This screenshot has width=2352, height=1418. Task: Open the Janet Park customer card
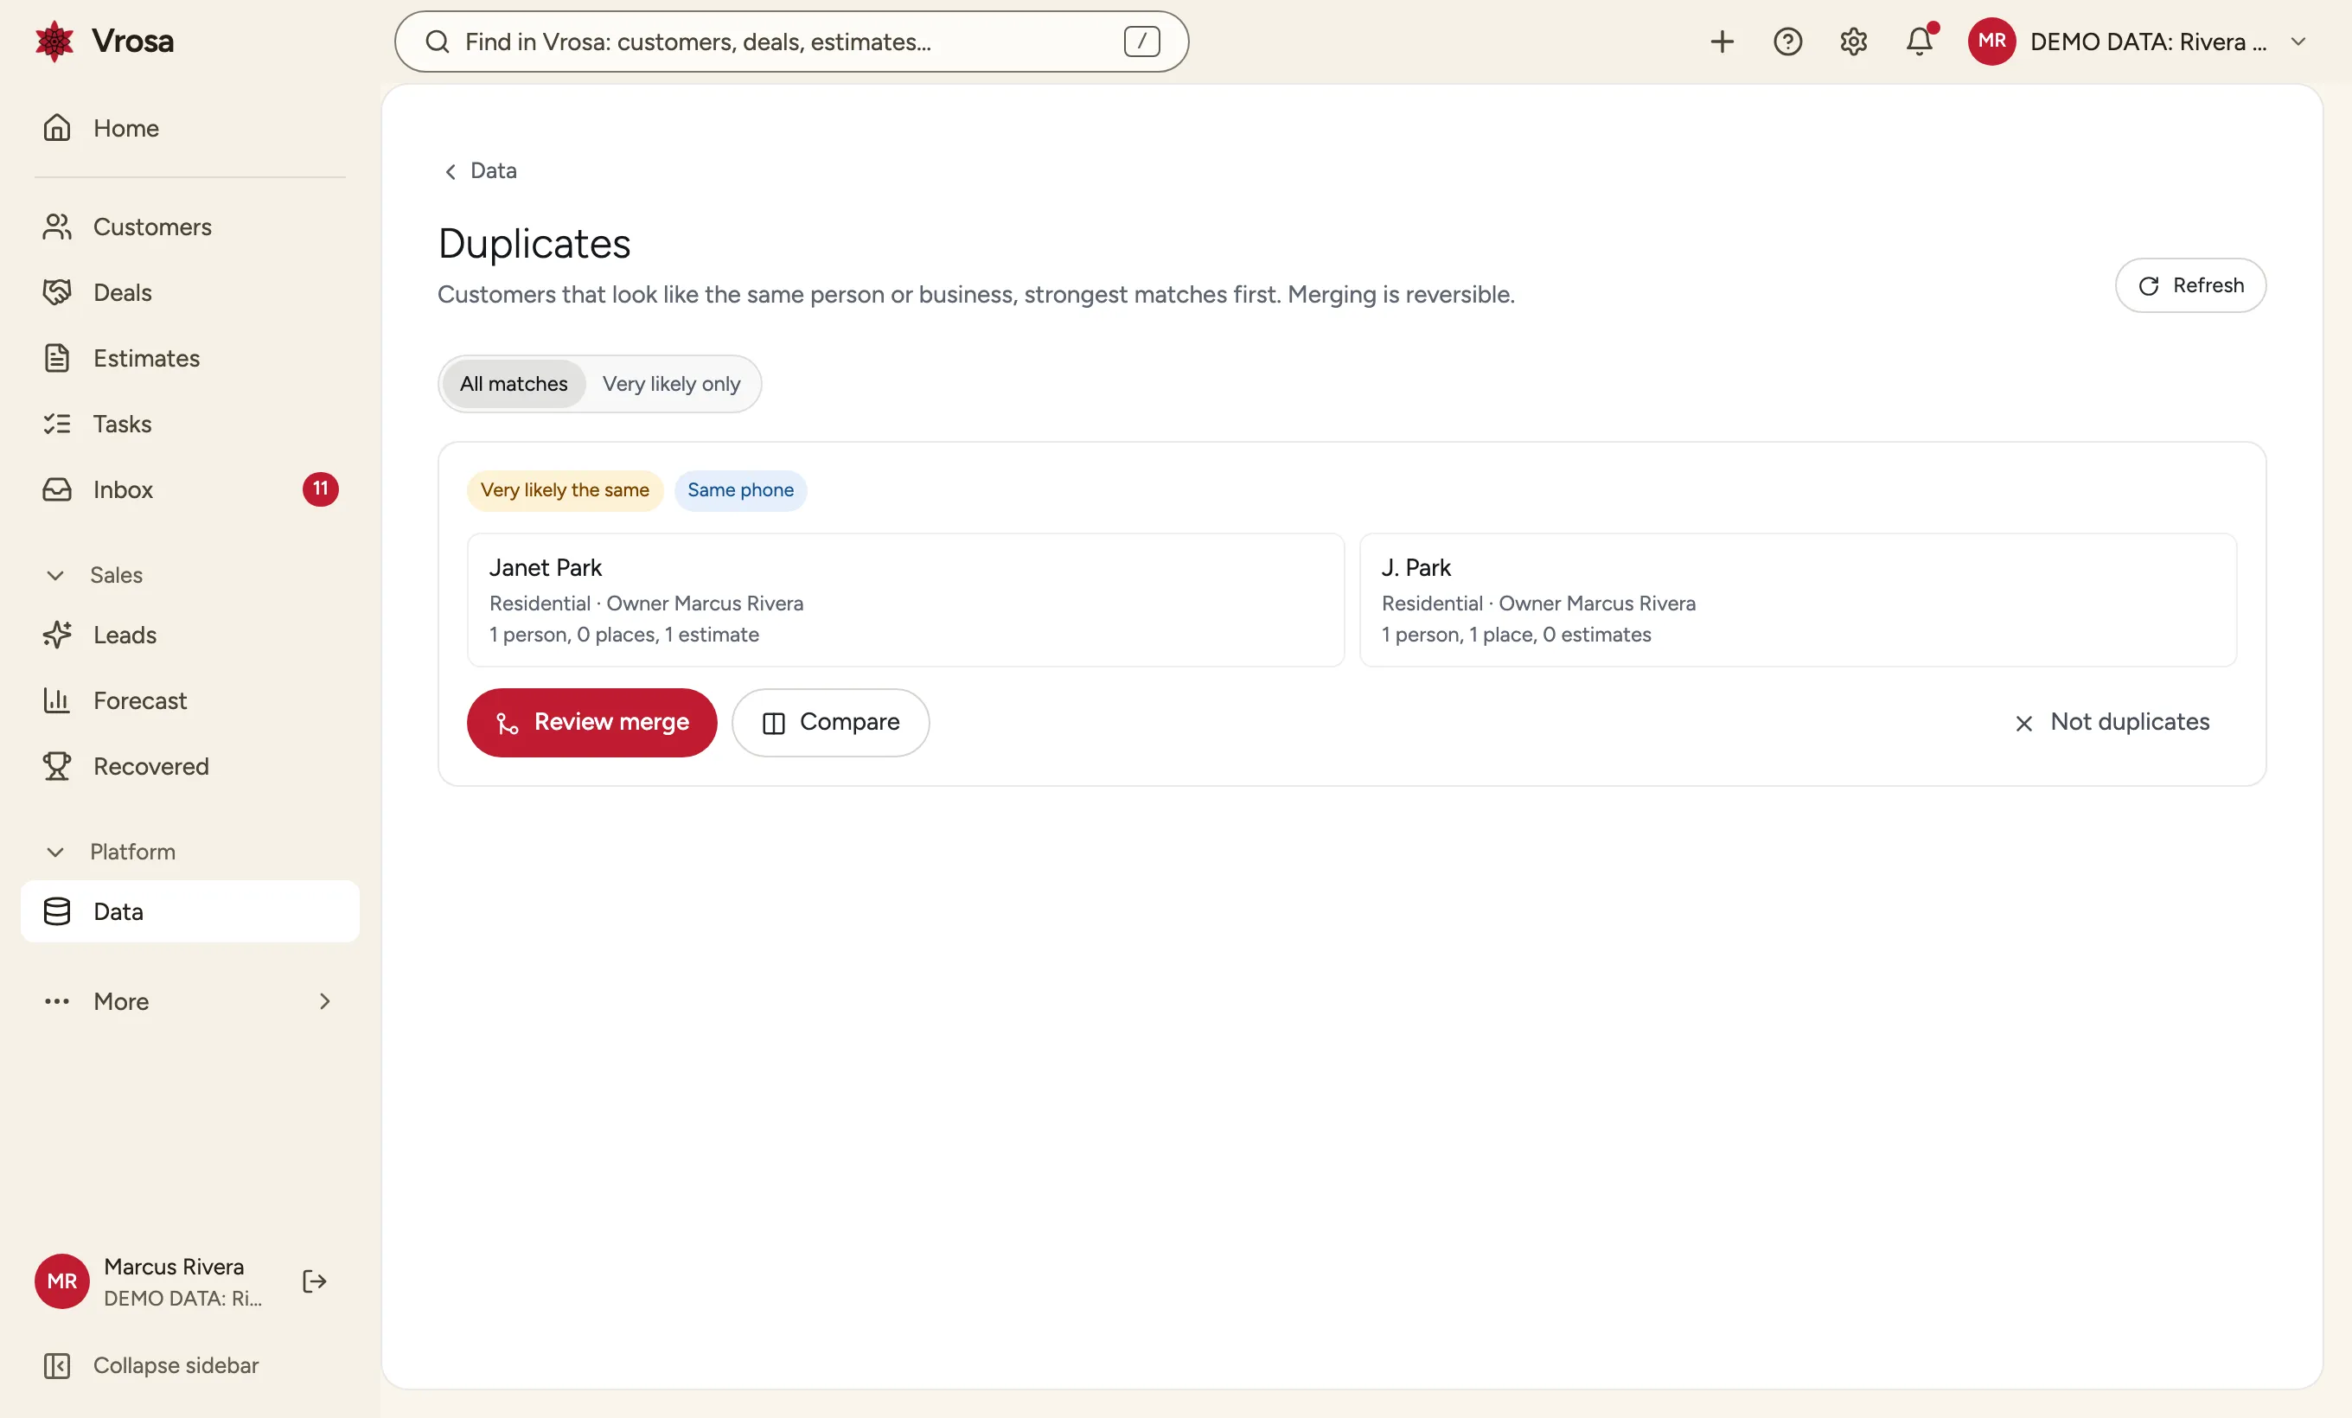click(906, 600)
